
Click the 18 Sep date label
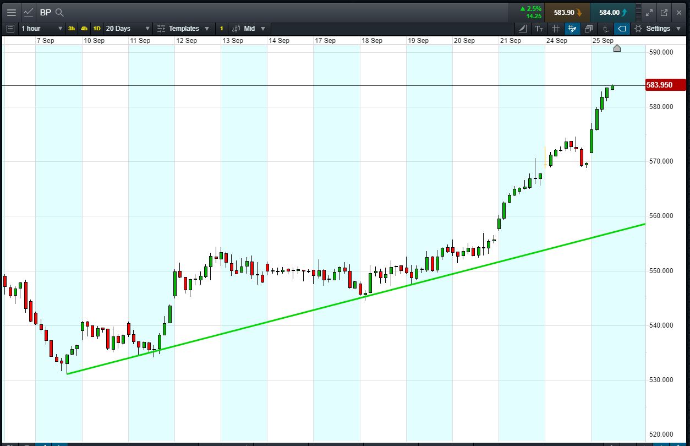coord(371,41)
